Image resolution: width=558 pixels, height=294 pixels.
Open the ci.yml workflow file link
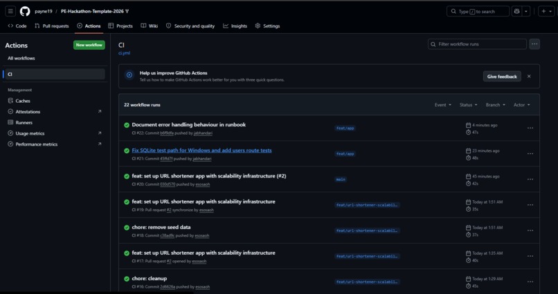point(124,53)
